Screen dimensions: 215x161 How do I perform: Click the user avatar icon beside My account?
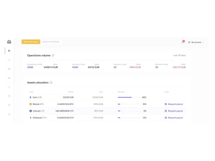click(189, 43)
